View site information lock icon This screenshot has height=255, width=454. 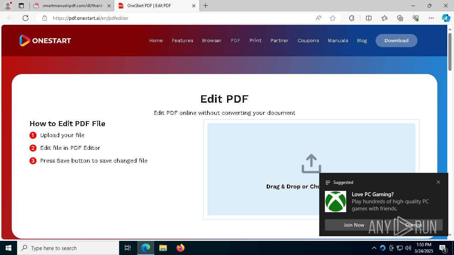[x=45, y=18]
